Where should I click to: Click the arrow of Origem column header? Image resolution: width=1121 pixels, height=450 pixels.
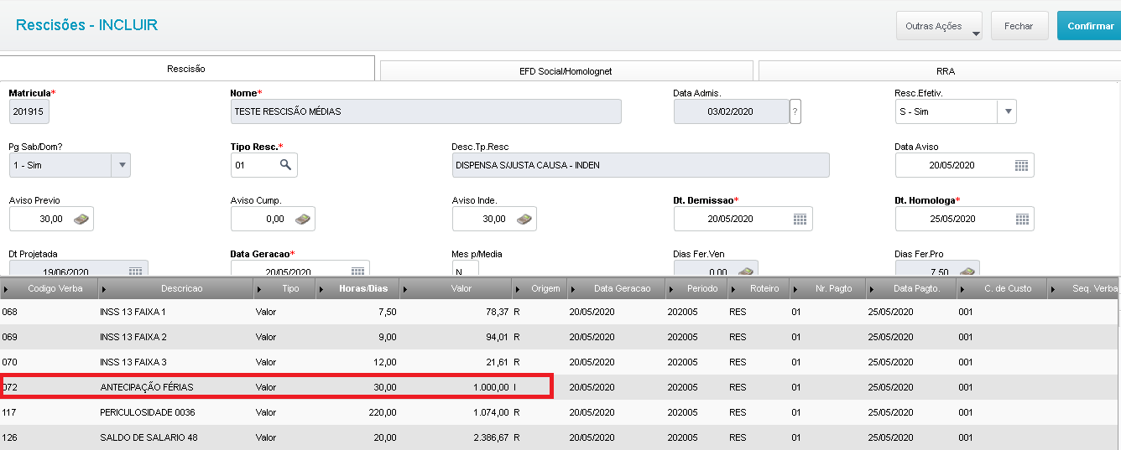click(519, 288)
